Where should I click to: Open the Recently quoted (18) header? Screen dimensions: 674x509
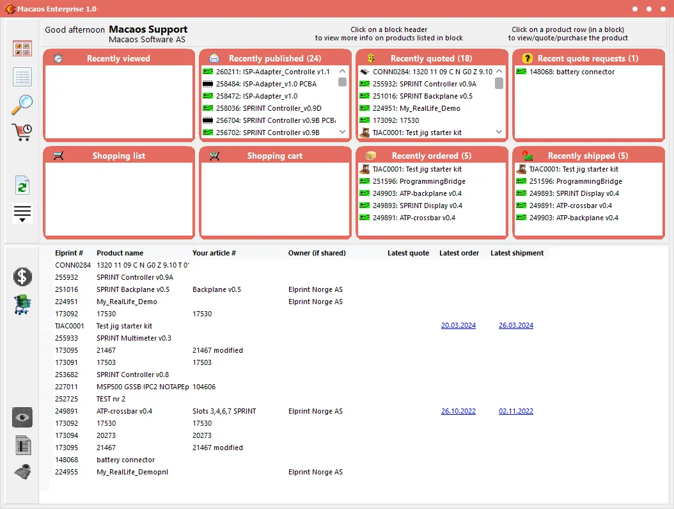(432, 58)
